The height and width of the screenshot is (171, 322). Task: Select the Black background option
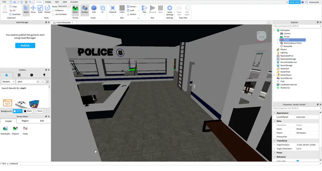click(28, 111)
